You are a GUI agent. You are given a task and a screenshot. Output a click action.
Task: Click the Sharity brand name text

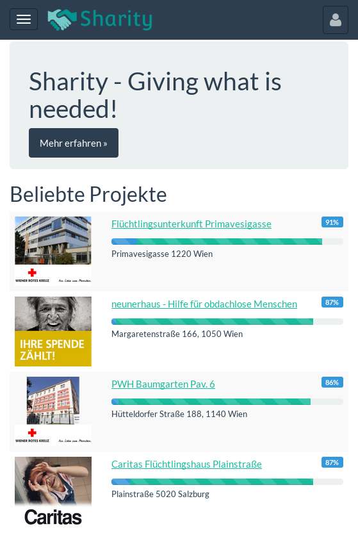coord(116,19)
